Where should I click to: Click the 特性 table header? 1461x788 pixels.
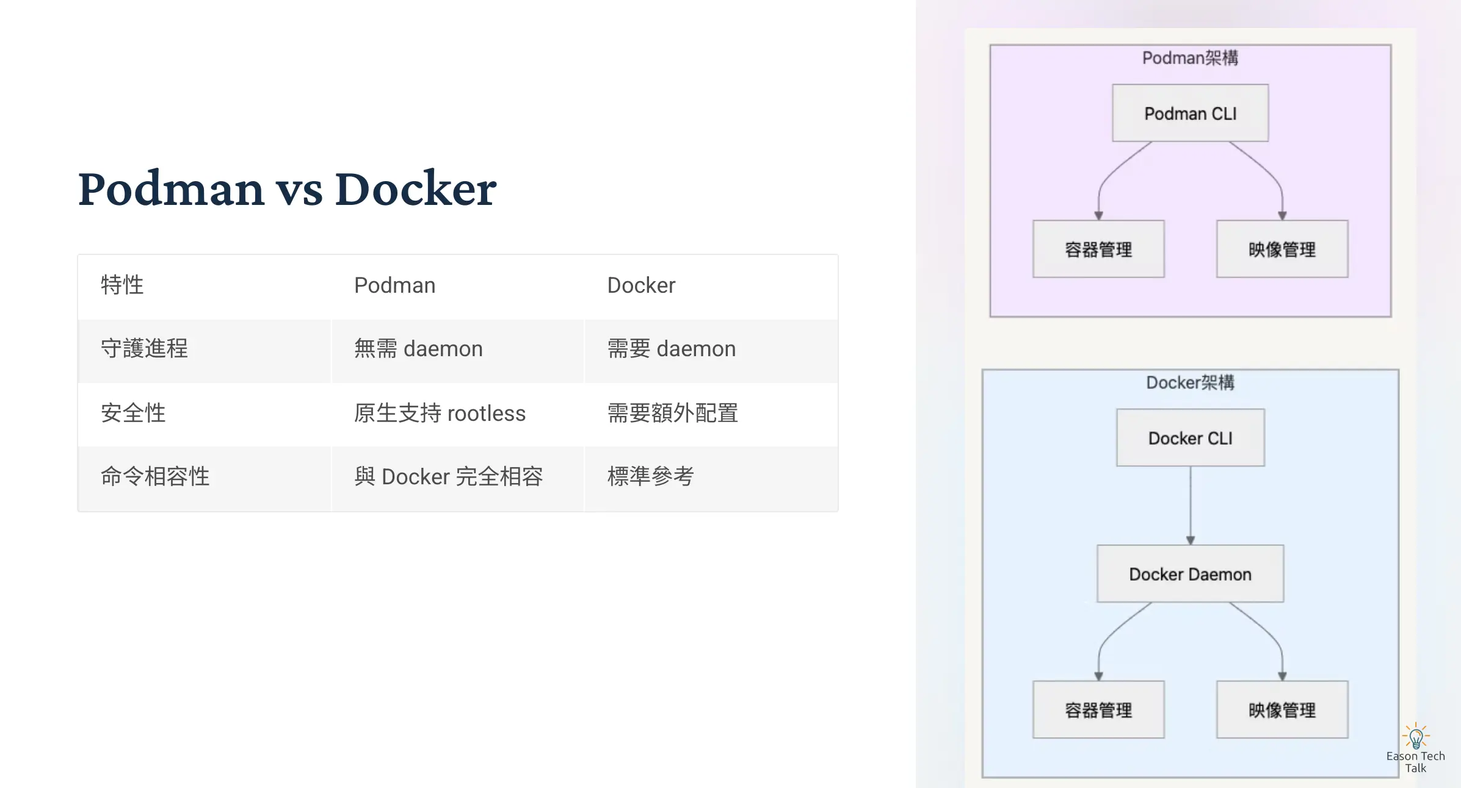[121, 285]
